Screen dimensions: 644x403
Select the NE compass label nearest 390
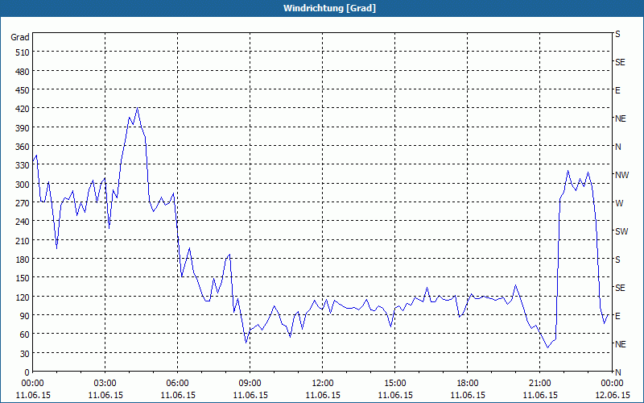coord(621,118)
